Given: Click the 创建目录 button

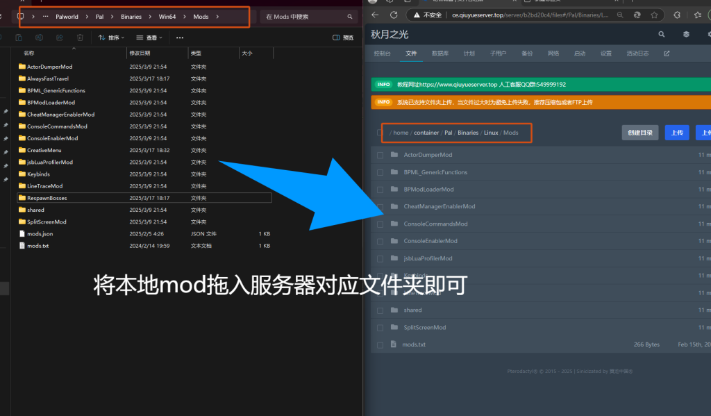Looking at the screenshot, I should tap(639, 133).
